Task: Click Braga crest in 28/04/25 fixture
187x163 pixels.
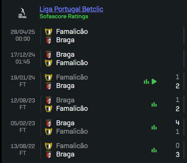Action: pos(49,40)
